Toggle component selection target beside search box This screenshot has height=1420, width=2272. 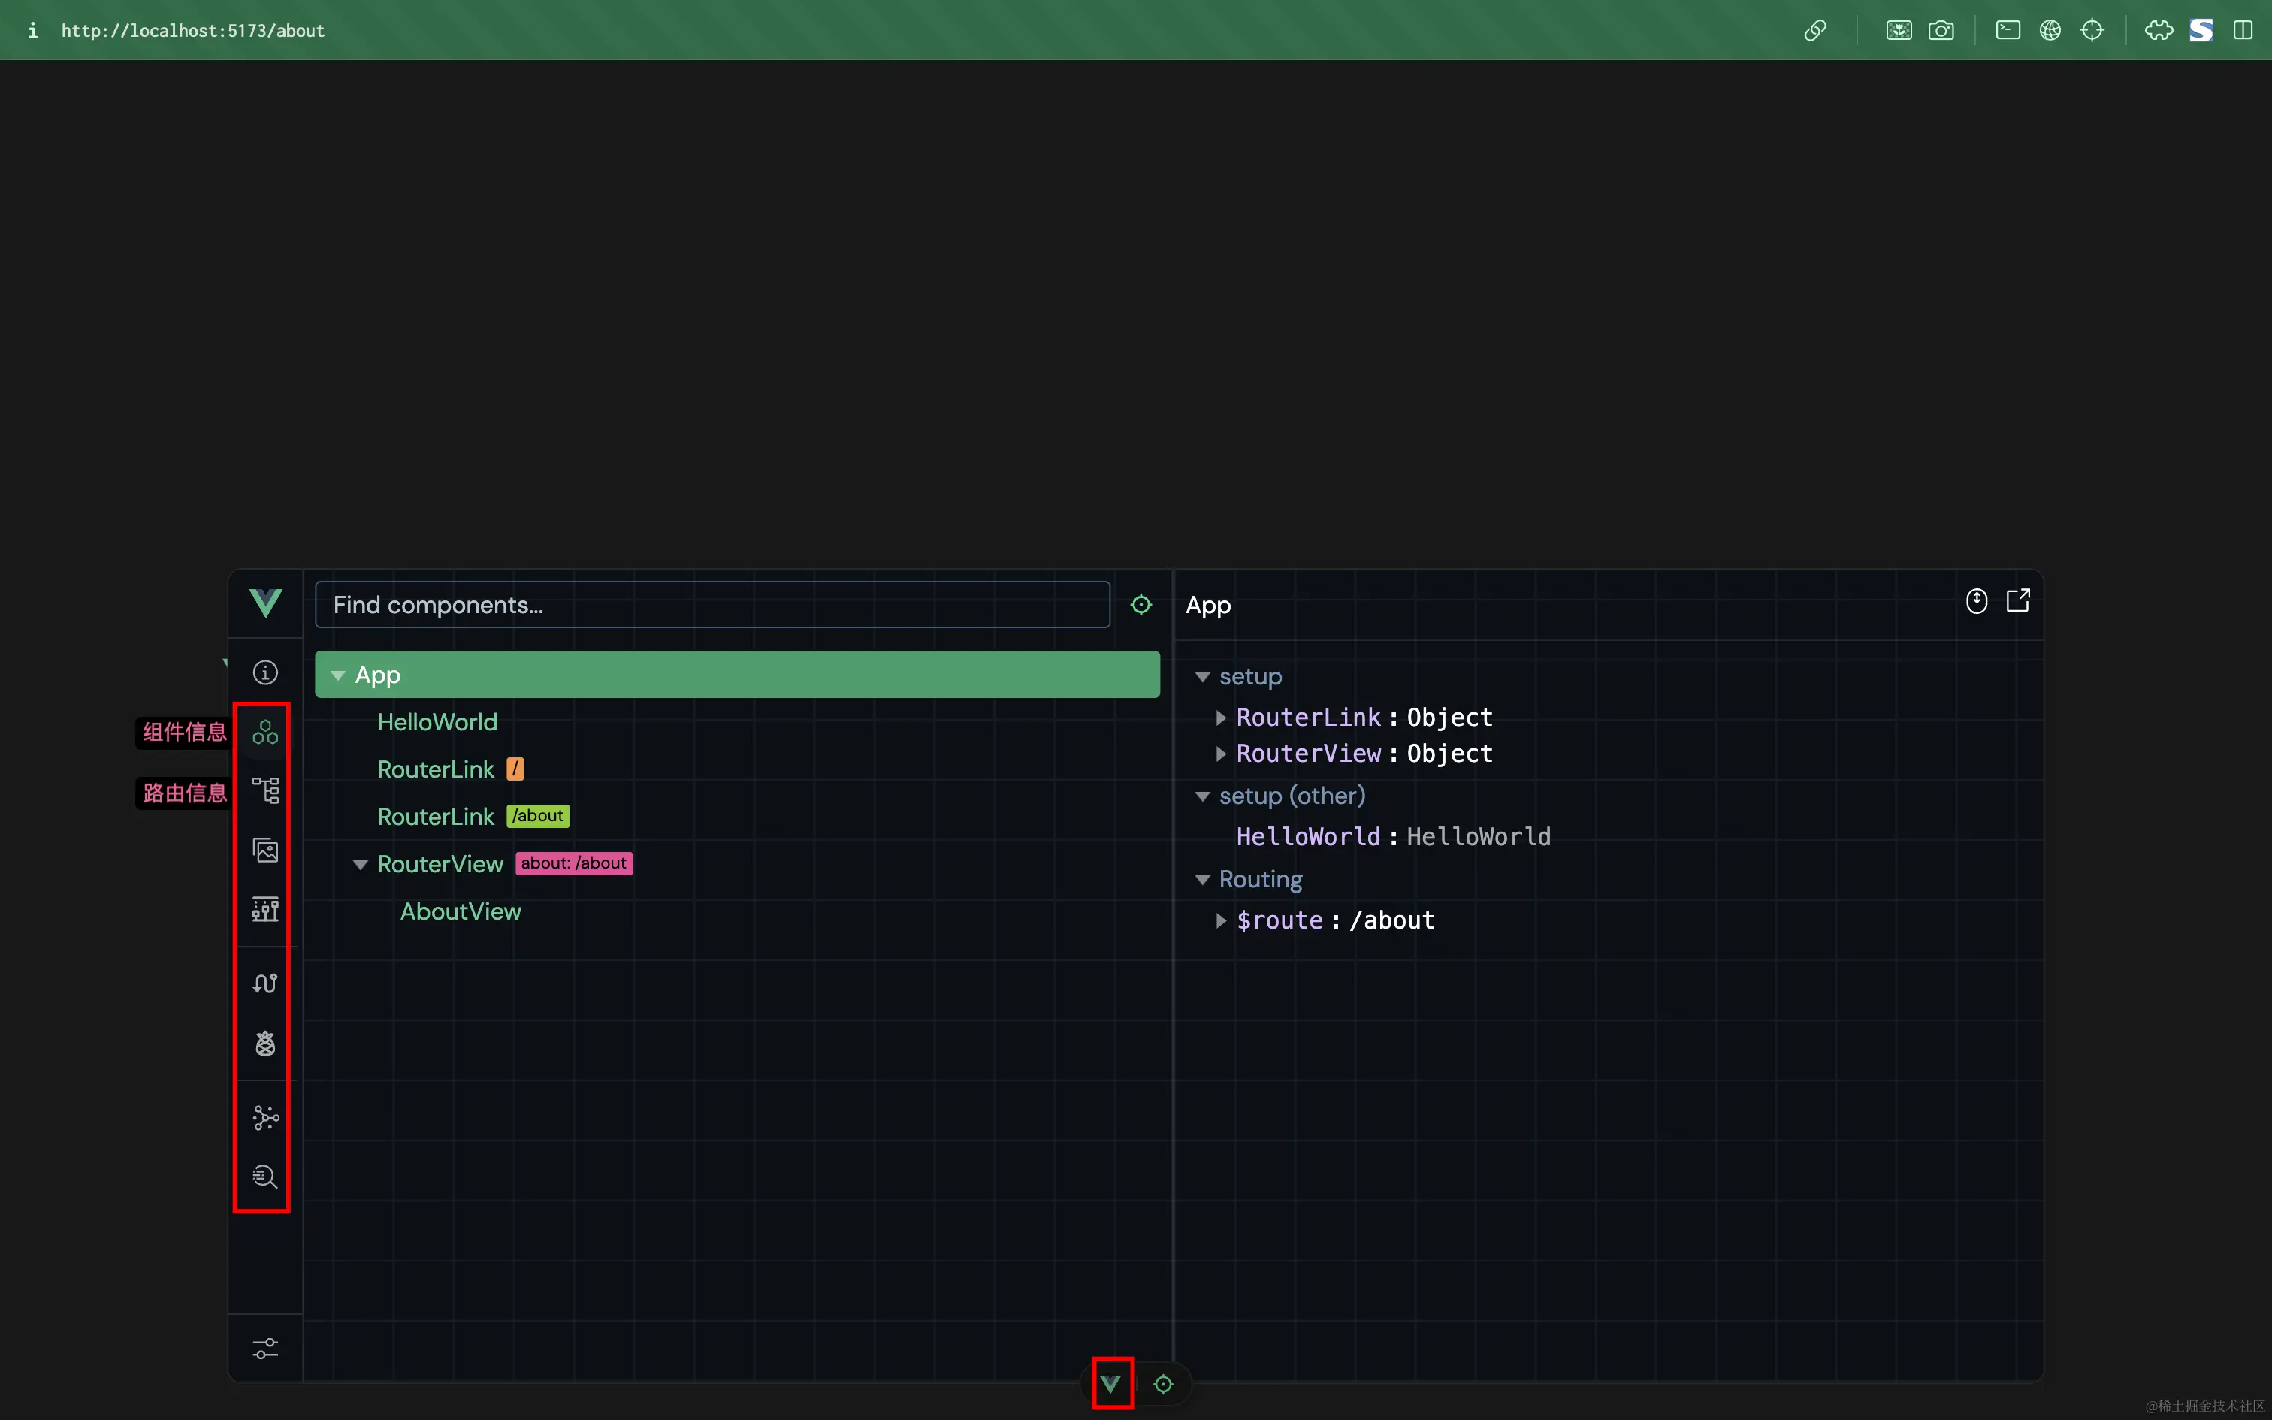(x=1141, y=605)
